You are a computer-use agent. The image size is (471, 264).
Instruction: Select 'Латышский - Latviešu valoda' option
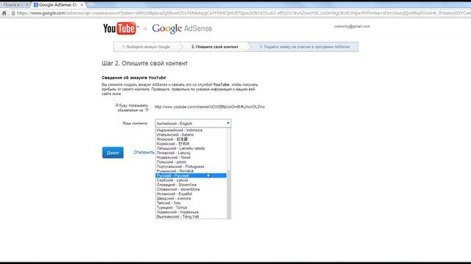click(191, 148)
